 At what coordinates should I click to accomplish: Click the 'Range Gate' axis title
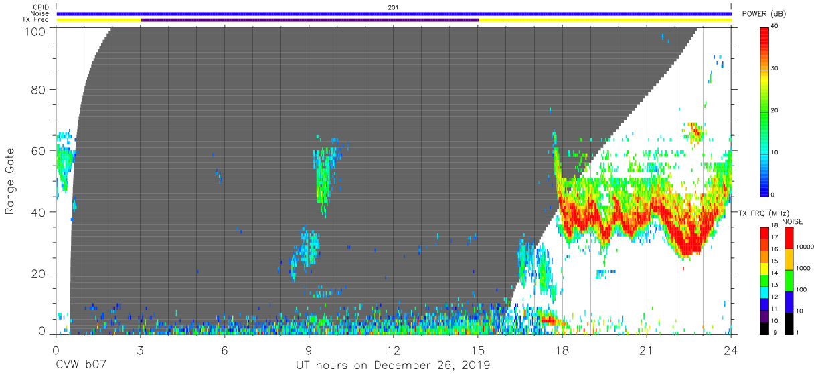point(10,181)
